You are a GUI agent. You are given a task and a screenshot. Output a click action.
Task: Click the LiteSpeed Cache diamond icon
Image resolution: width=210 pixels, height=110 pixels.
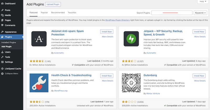pyautogui.click(x=2, y=69)
